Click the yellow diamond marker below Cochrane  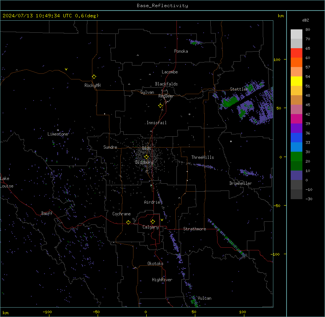click(x=129, y=222)
